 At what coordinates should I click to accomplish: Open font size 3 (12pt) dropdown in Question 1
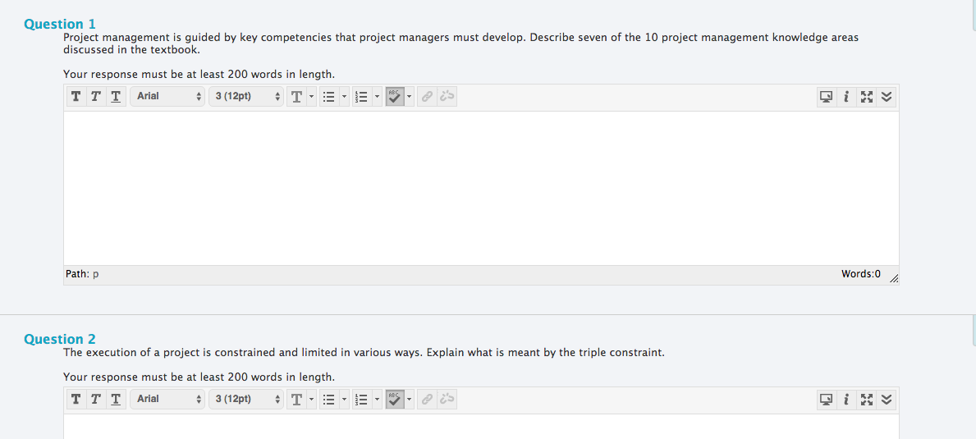click(x=246, y=97)
